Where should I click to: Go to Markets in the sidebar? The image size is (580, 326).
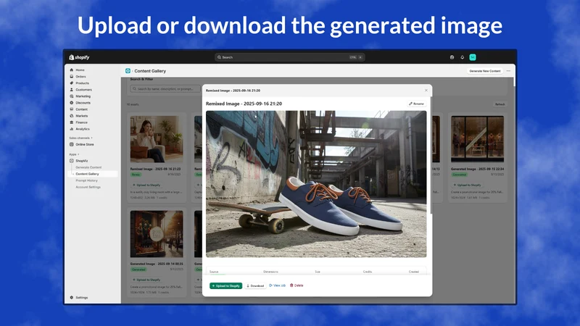pyautogui.click(x=81, y=116)
